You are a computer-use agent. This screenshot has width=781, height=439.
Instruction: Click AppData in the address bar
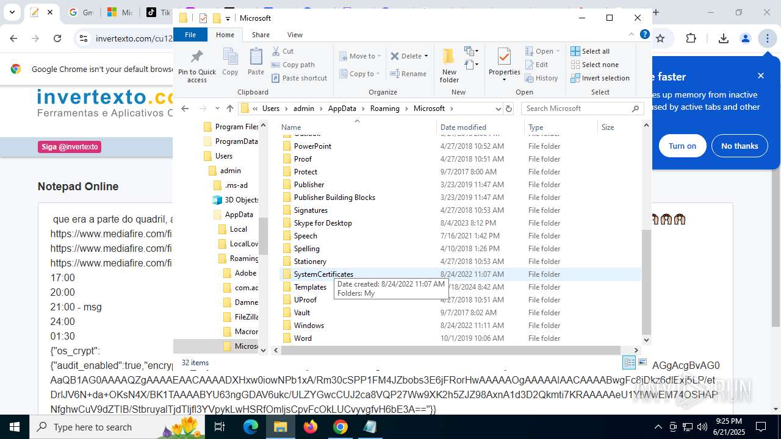tap(342, 109)
